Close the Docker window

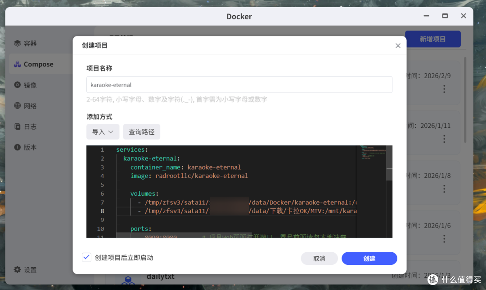[463, 16]
